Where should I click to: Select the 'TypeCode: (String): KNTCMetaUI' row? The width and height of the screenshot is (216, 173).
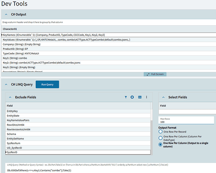pos(109,53)
